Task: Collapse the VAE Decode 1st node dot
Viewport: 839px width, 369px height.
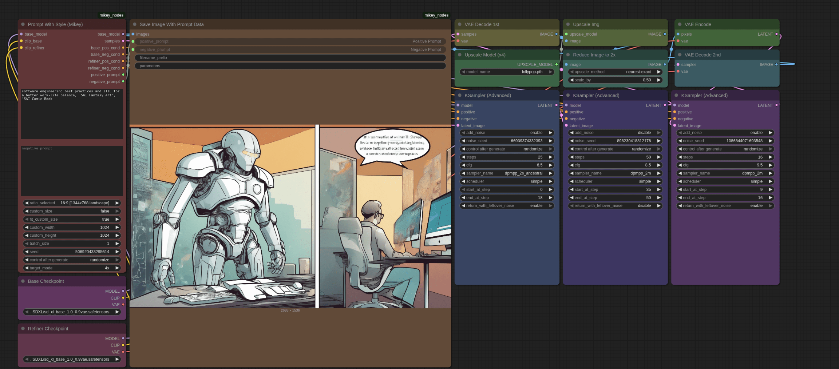Action: pos(460,24)
